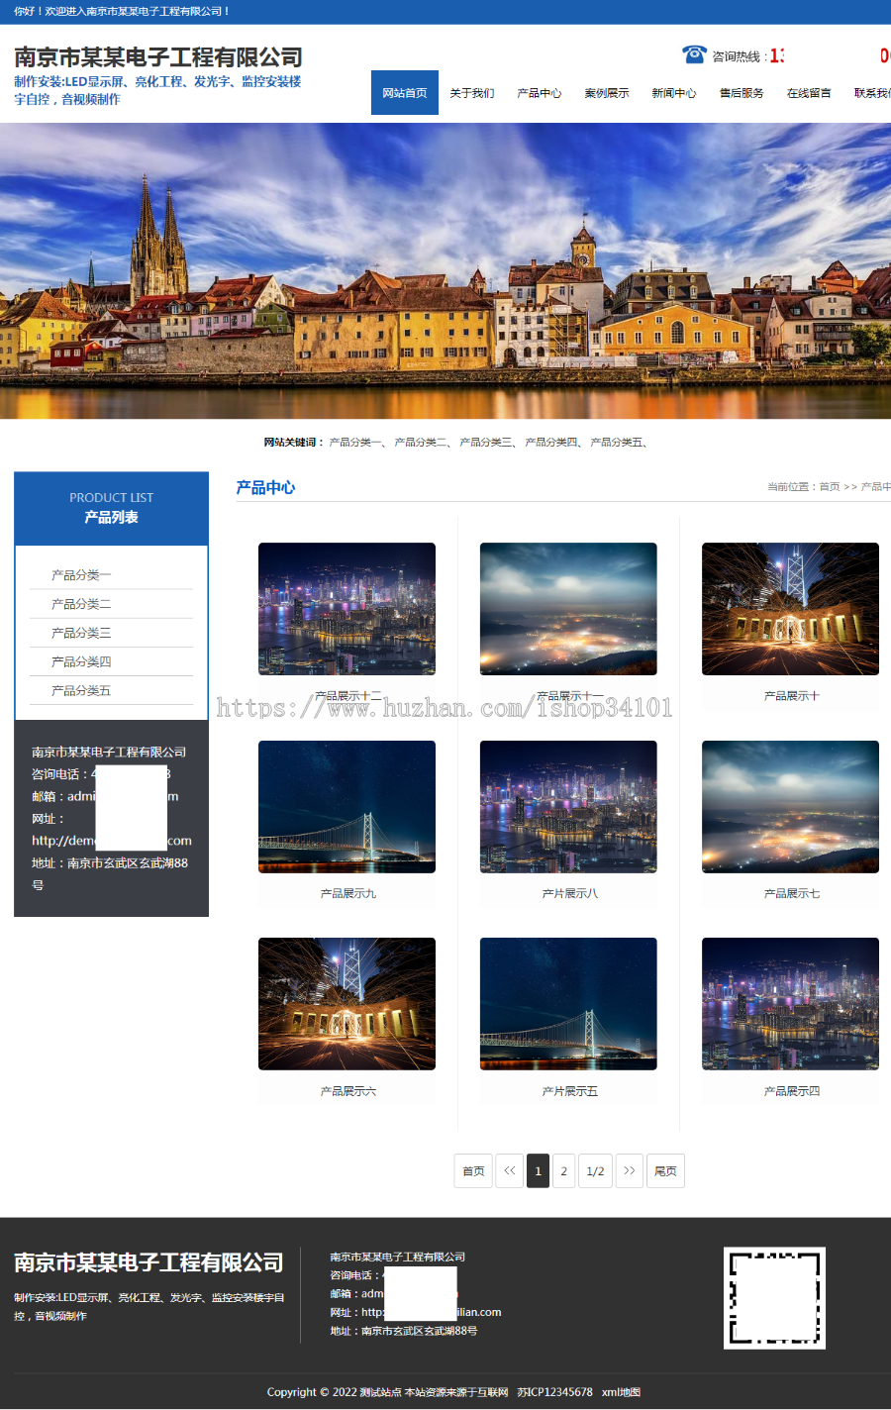This screenshot has width=891, height=1410.
Task: Click previous page double-chevron button
Action: (x=509, y=1170)
